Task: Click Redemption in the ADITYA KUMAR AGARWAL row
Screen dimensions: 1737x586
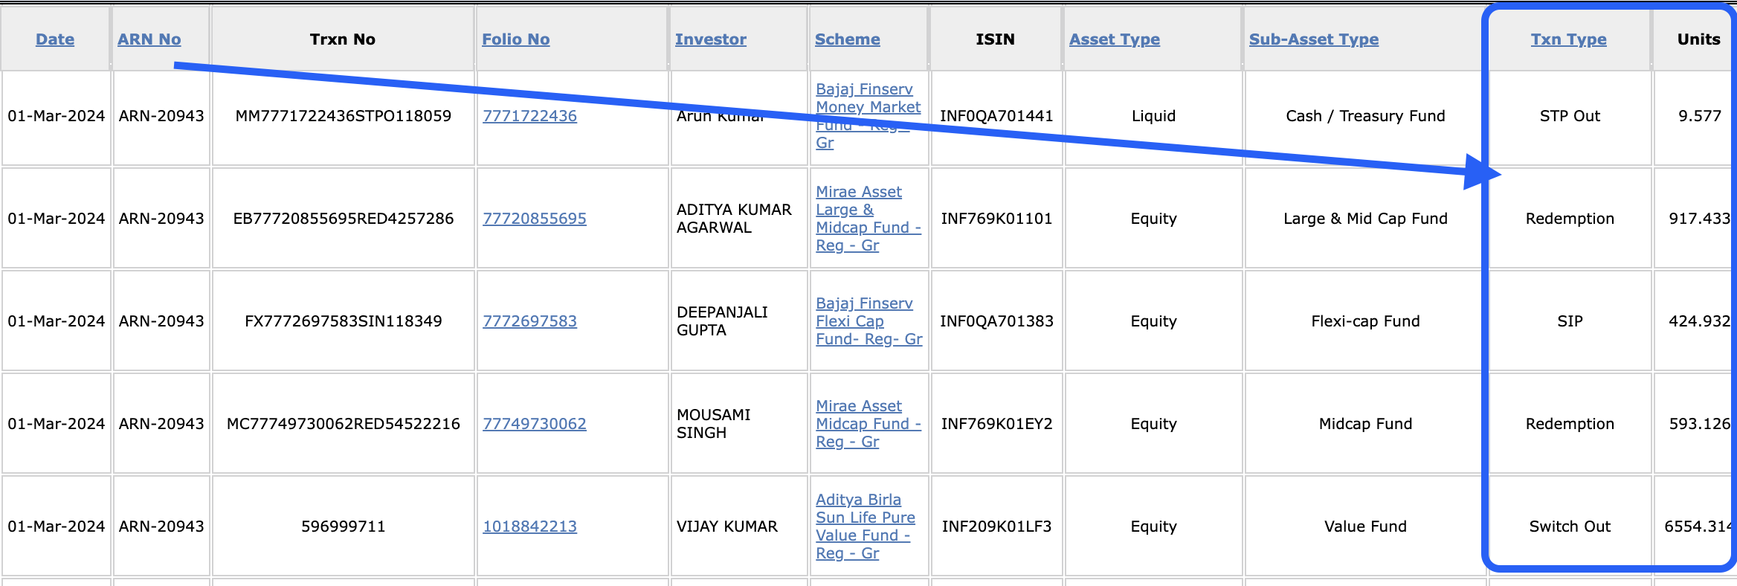Action: point(1570,219)
